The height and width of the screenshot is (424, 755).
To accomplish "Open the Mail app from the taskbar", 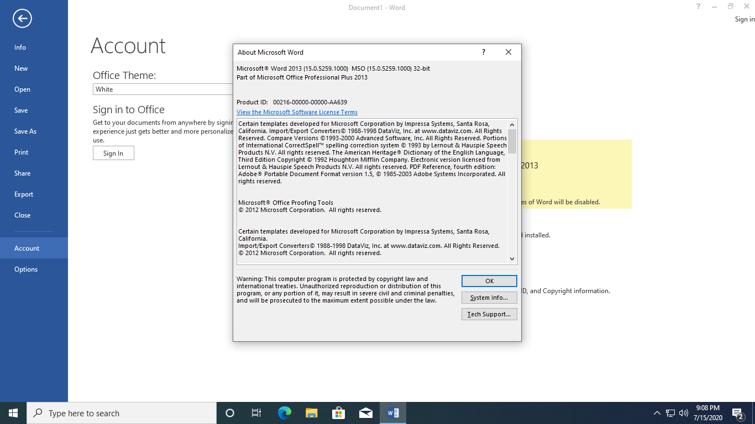I will (x=366, y=413).
